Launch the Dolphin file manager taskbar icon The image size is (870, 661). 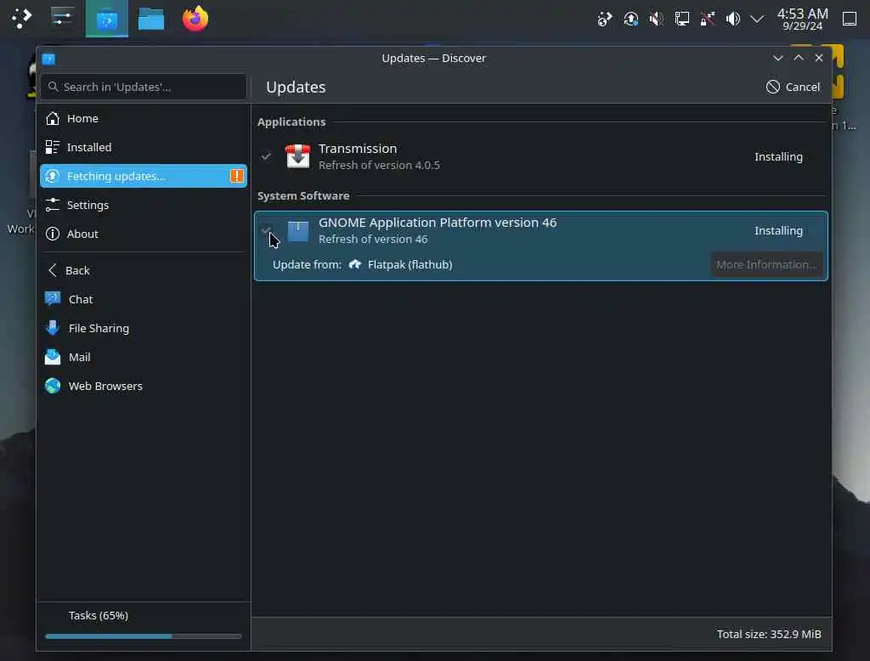(151, 20)
